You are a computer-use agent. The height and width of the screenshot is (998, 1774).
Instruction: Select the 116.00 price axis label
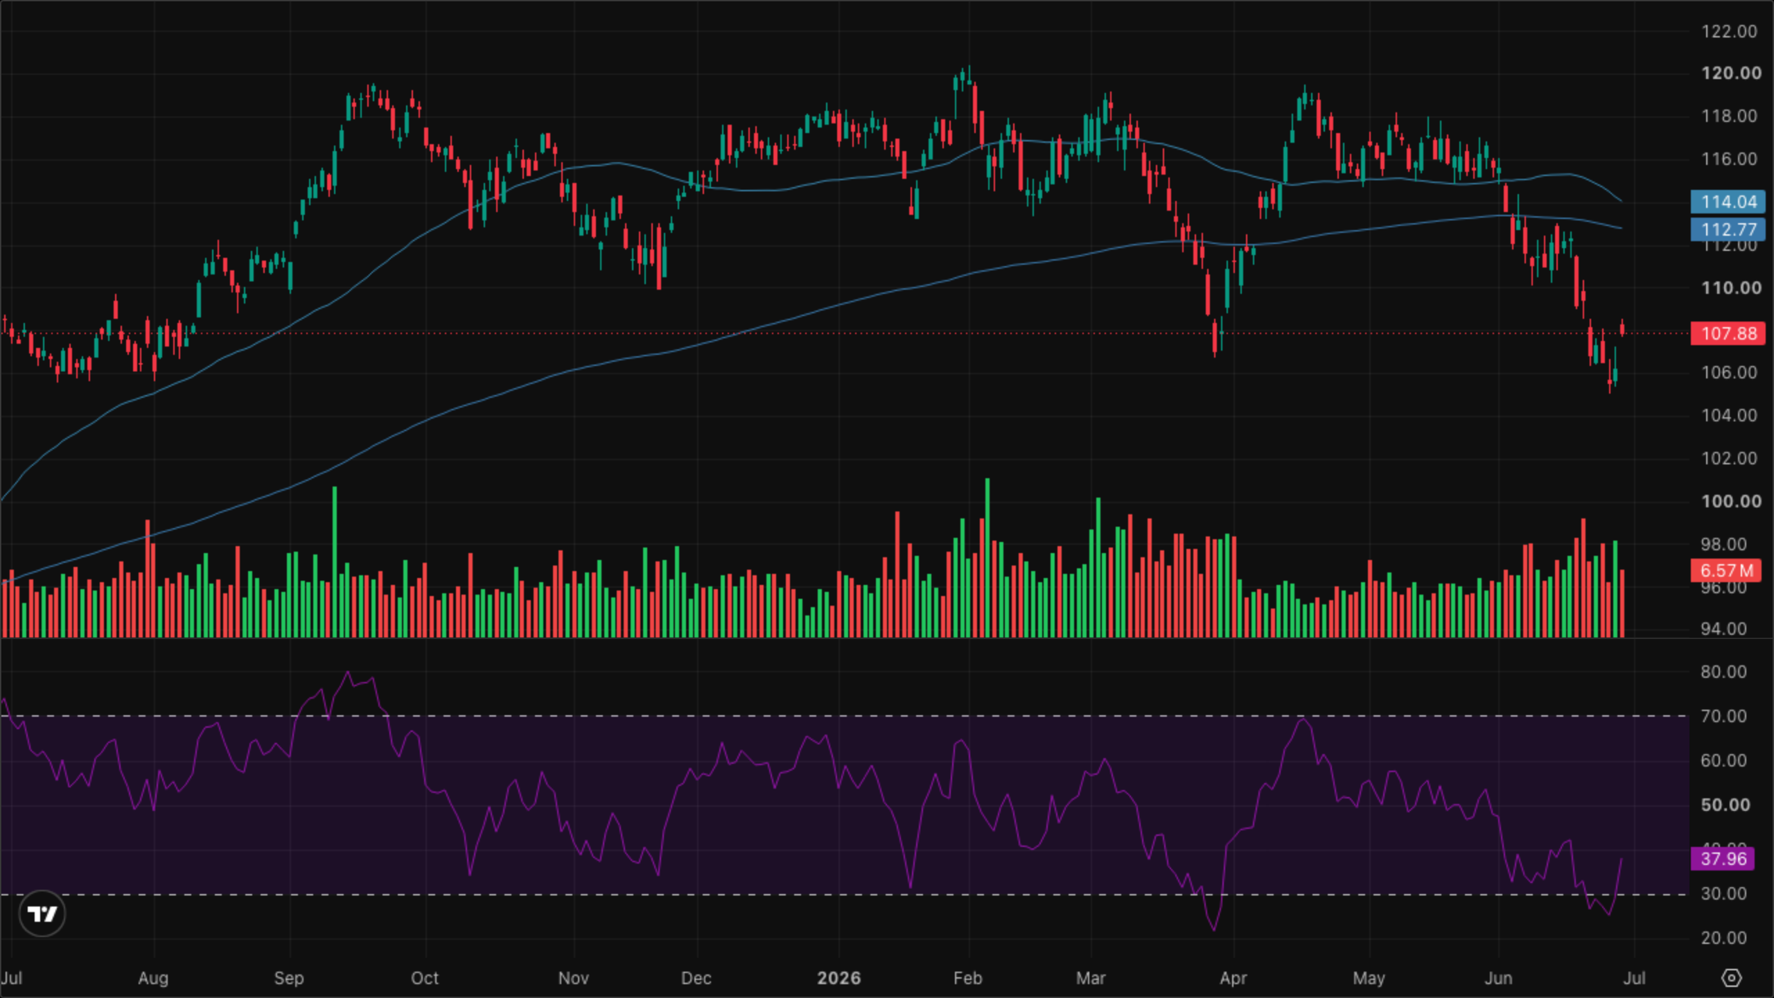(1729, 159)
